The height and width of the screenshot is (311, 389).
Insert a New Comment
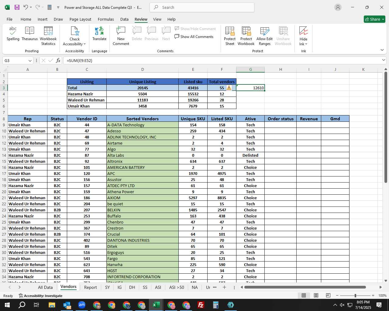tap(121, 36)
